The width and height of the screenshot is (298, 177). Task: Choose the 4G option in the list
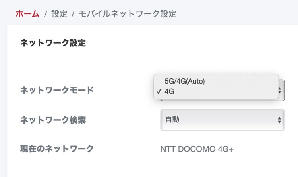(x=169, y=91)
